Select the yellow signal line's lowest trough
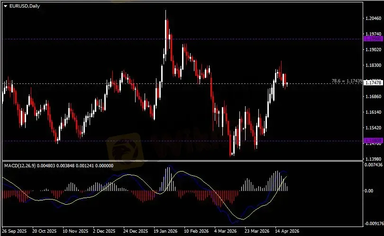 click(x=243, y=219)
